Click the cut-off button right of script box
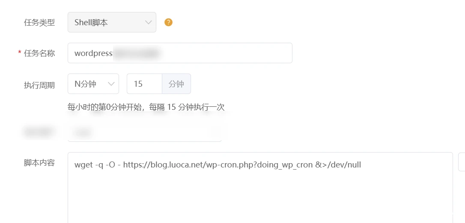 click(462, 162)
